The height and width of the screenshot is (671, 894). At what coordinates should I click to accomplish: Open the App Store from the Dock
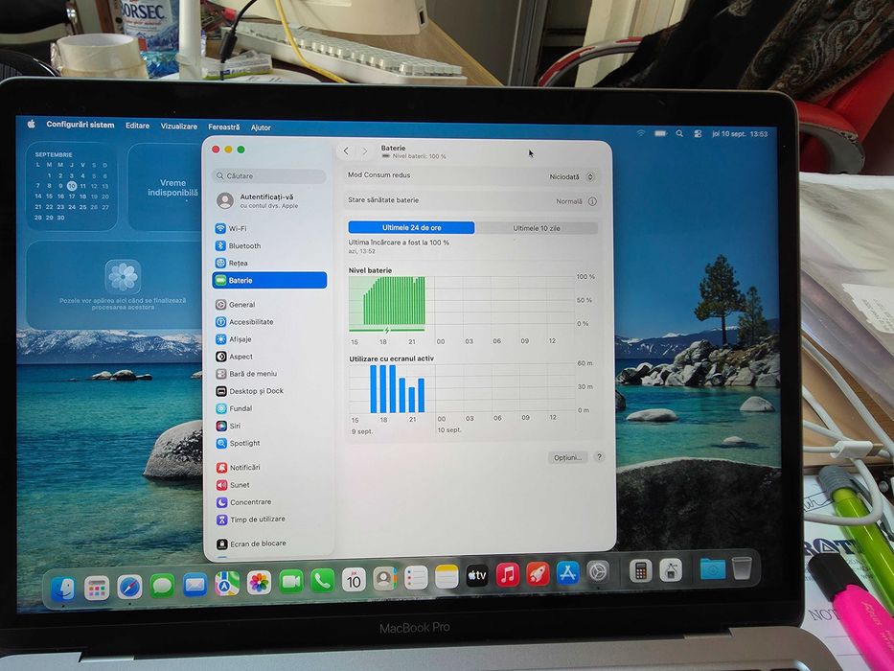567,573
